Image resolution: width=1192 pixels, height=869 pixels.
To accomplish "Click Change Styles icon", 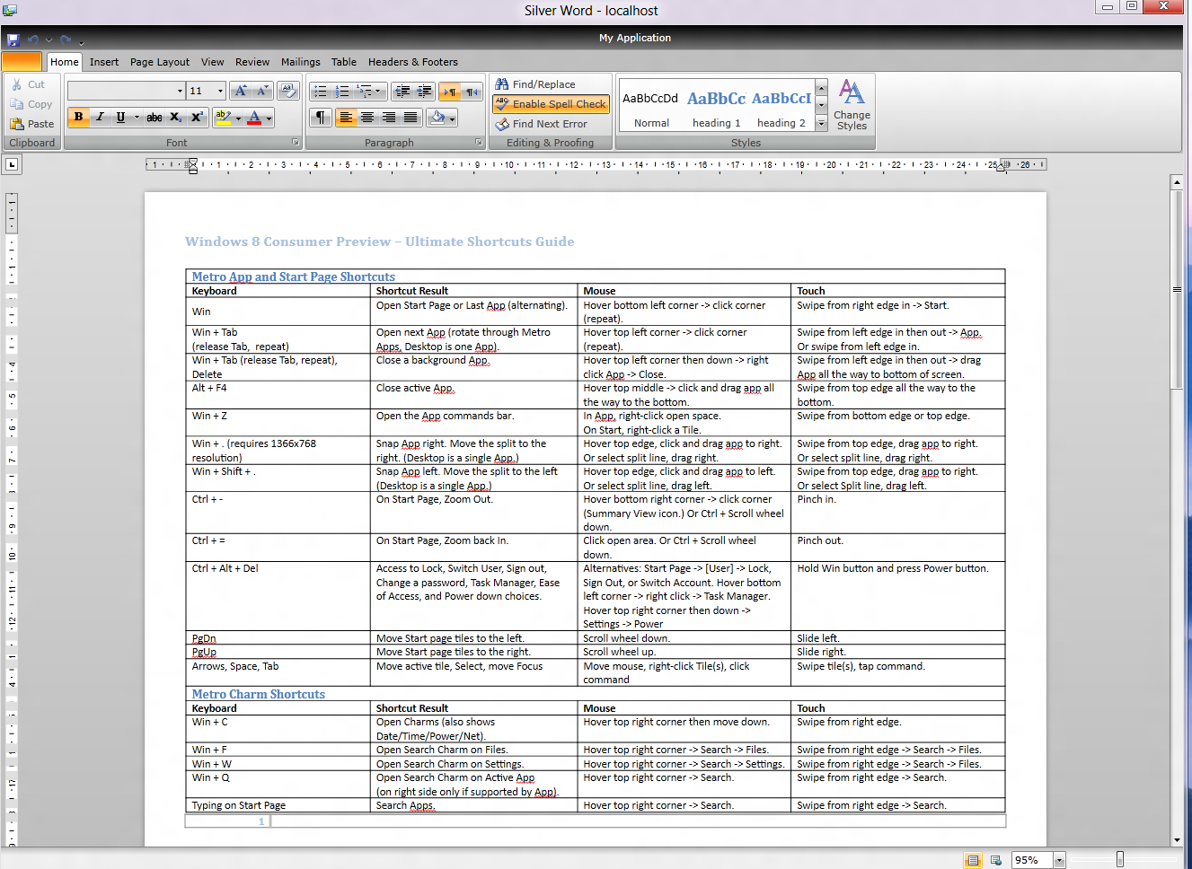I will point(852,104).
